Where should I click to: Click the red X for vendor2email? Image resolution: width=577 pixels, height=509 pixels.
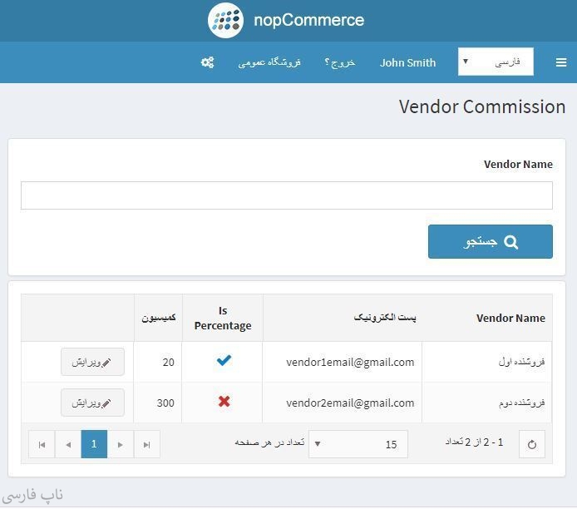[x=223, y=402]
